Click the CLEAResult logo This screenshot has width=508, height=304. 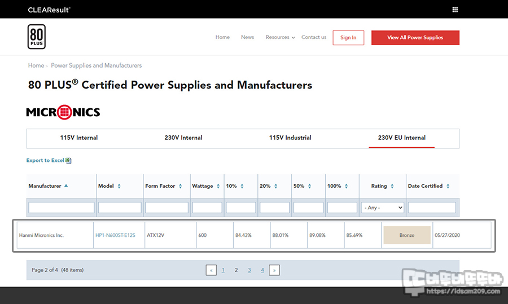[49, 10]
